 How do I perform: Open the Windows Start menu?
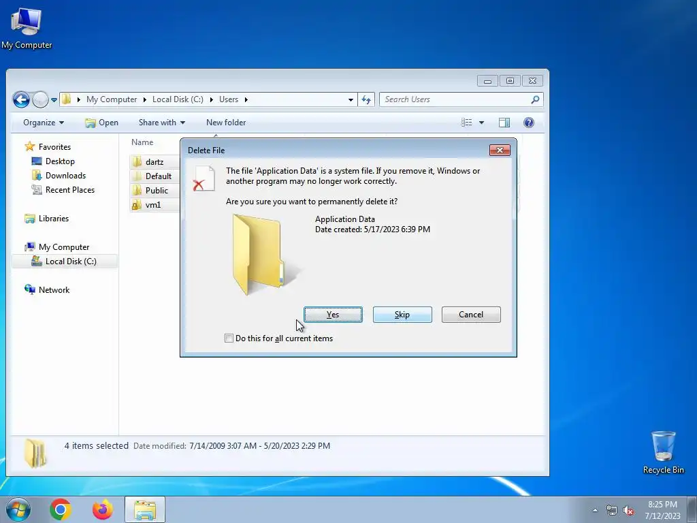[18, 509]
